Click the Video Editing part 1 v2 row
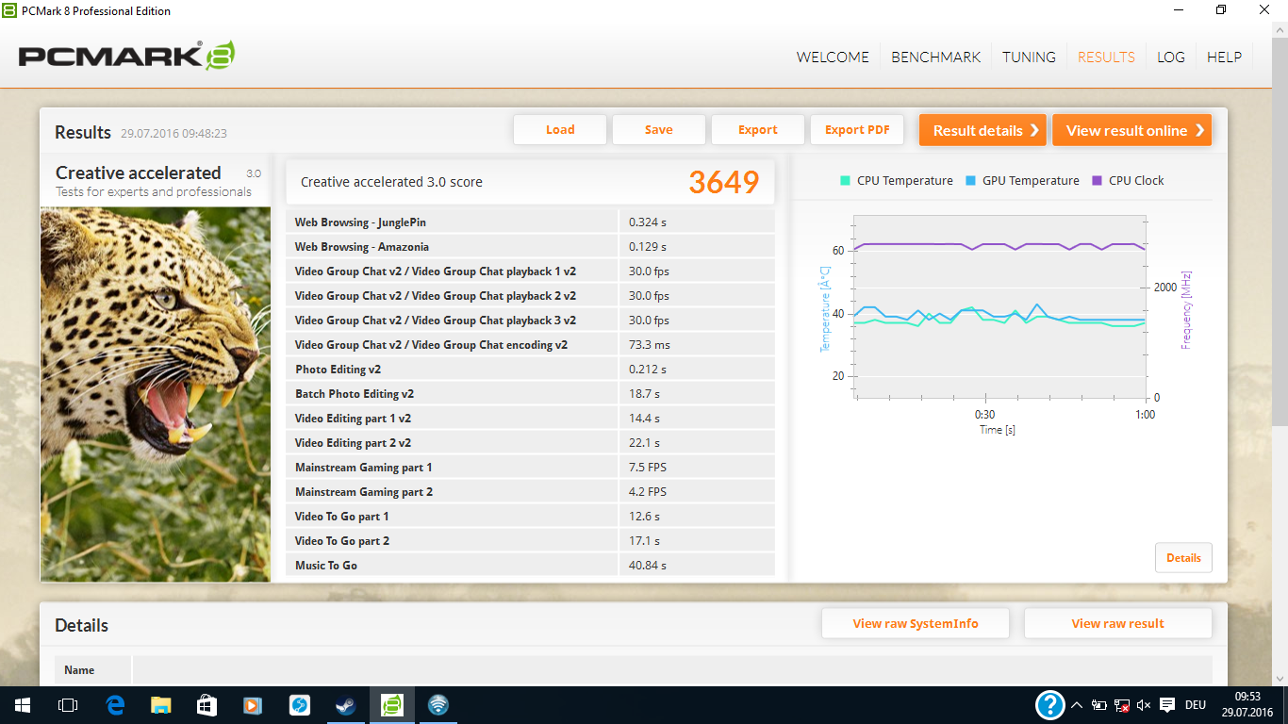1288x724 pixels. 530,419
